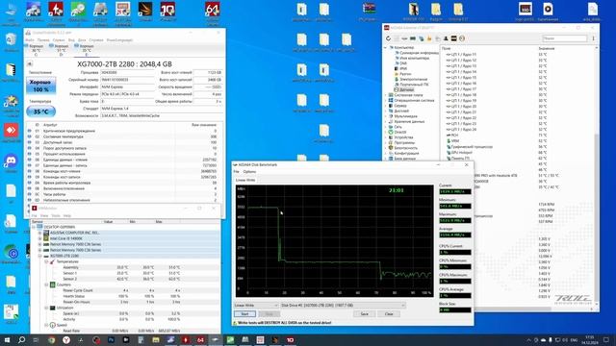616x346 pixels.
Task: Click the Мультимедиа icon in AIDA64 tree
Action: coord(391,116)
